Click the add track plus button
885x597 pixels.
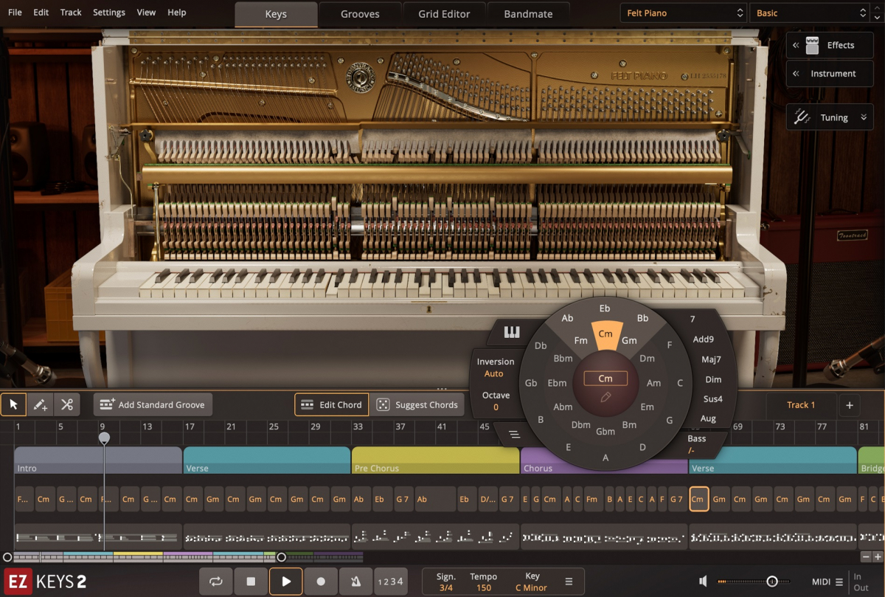[849, 404]
